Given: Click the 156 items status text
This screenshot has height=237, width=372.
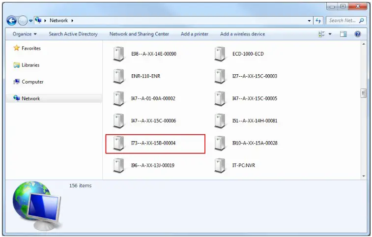Looking at the screenshot, I should tap(80, 185).
